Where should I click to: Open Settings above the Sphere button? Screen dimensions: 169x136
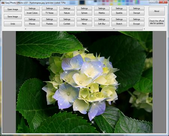click(84, 9)
